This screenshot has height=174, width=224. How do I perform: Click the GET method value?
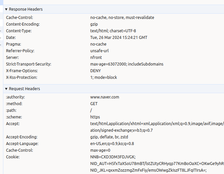[94, 104]
